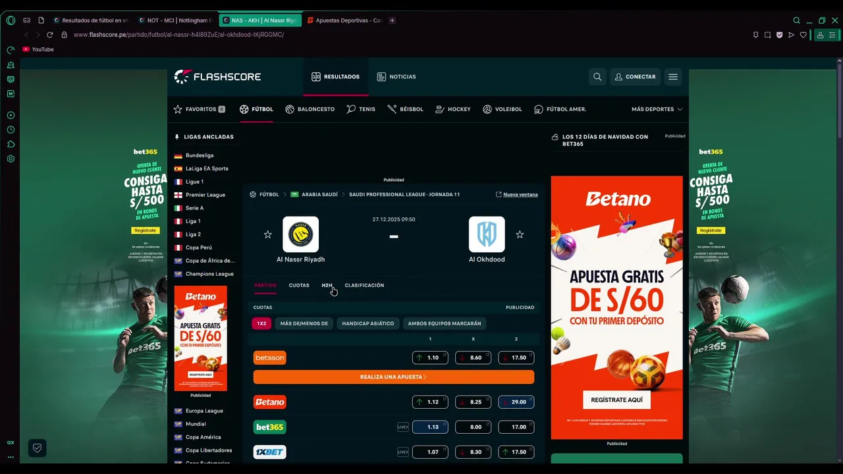Open the Nueva ventana link
Image resolution: width=843 pixels, height=474 pixels.
point(517,195)
